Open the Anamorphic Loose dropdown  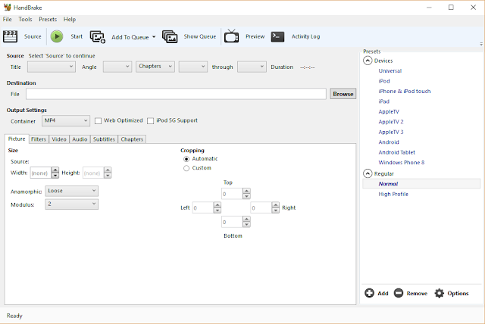click(x=71, y=192)
